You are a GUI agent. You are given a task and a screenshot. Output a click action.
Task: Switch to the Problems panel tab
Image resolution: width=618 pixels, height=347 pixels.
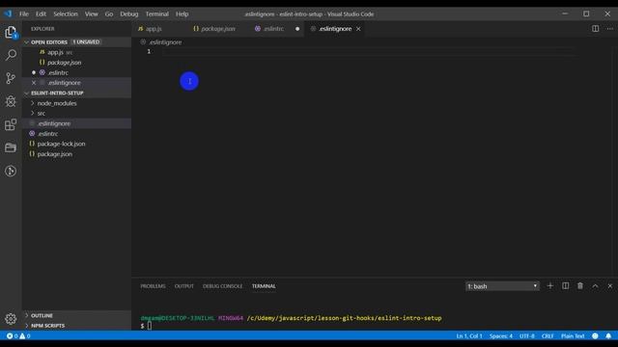point(153,286)
